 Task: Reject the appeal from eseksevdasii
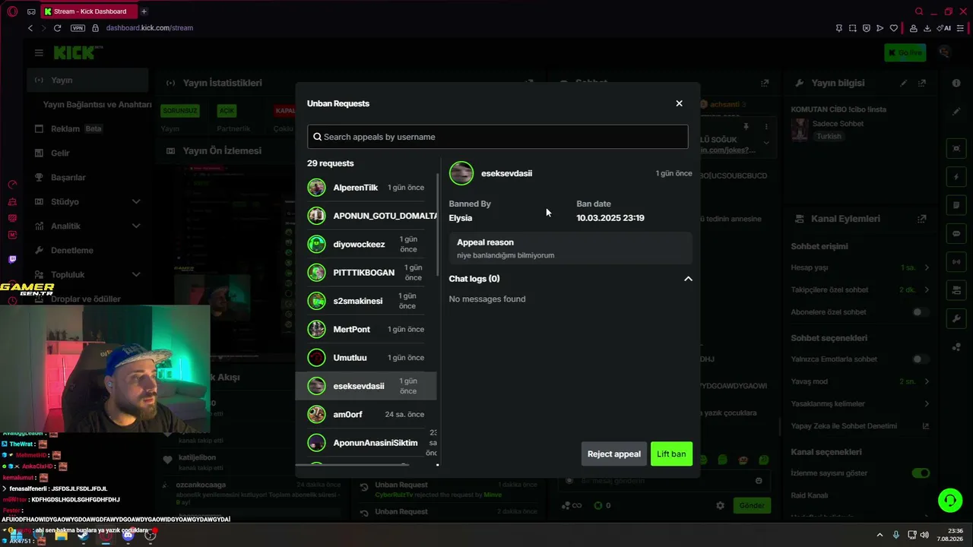614,454
